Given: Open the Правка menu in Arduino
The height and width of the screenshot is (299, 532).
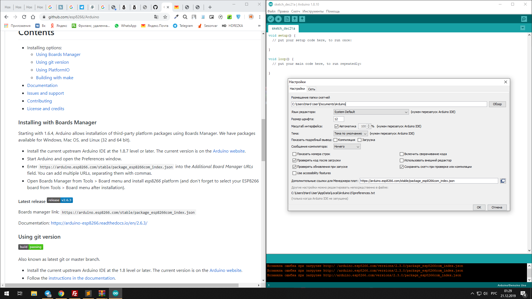Looking at the screenshot, I should click(x=283, y=11).
